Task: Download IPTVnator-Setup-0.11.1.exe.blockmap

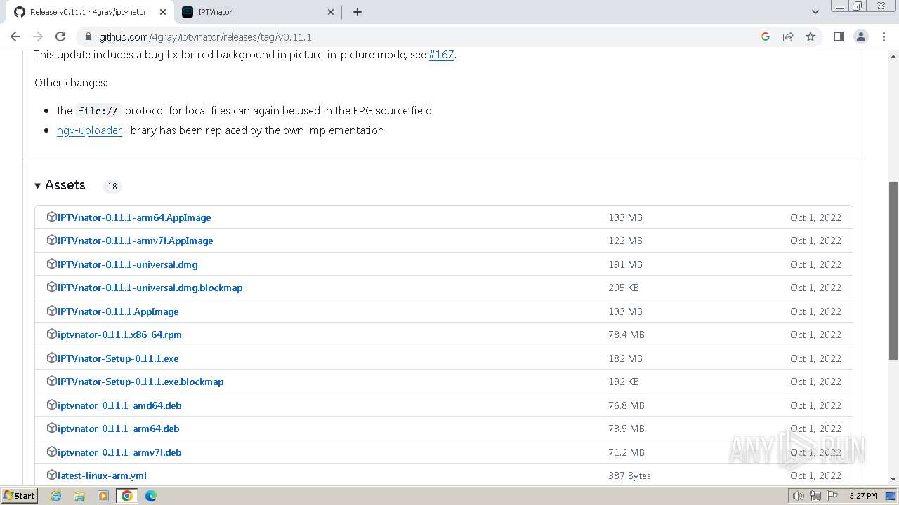Action: pos(140,382)
